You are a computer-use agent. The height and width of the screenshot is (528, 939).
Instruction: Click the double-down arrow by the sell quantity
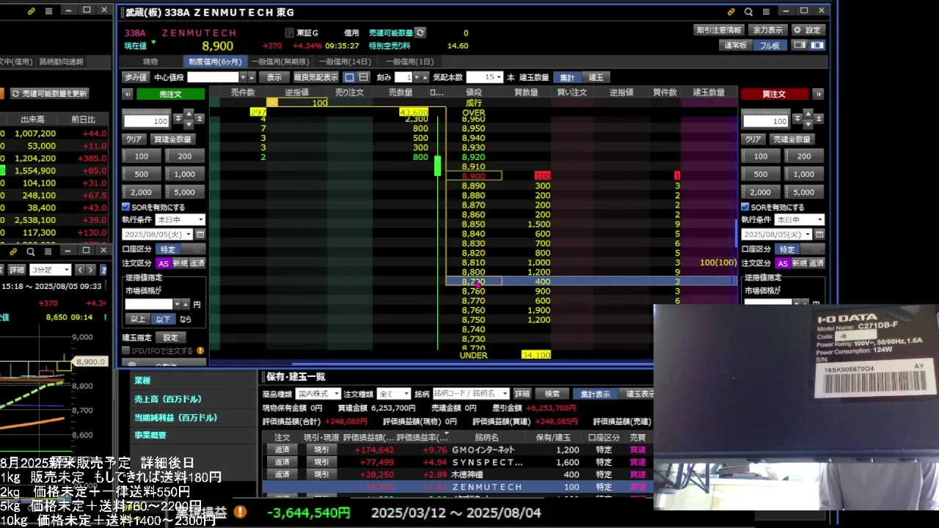tap(178, 119)
